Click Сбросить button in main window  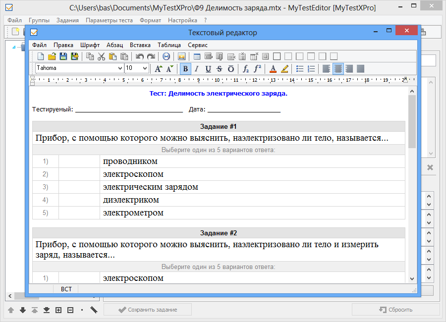(395, 310)
